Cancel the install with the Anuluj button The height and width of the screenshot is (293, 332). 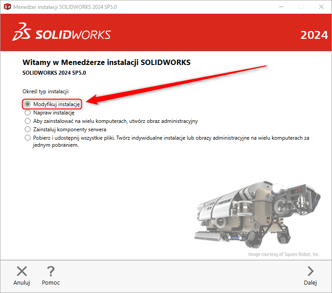pyautogui.click(x=22, y=275)
